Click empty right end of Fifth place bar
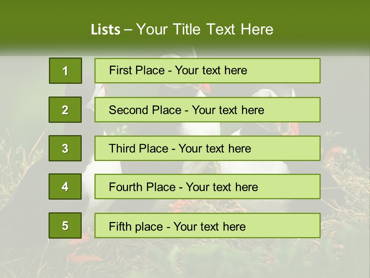370x278 pixels. [x=289, y=225]
